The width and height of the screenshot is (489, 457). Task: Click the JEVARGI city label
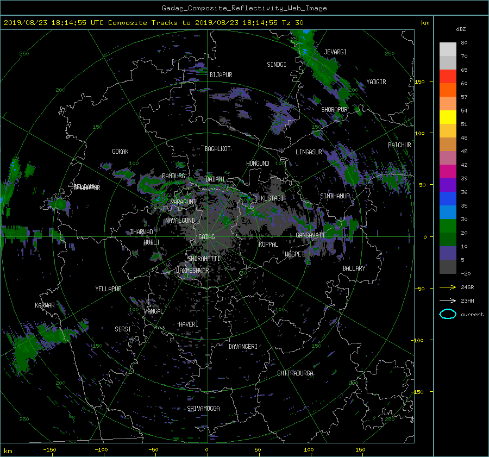coord(335,52)
